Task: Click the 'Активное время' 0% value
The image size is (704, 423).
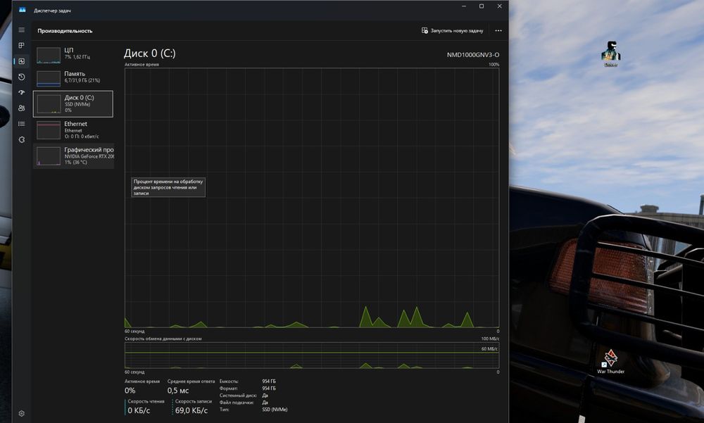Action: point(130,391)
